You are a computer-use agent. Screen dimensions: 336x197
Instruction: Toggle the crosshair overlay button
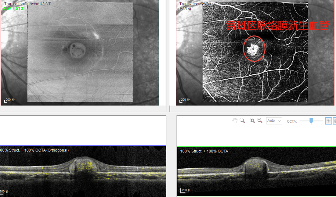click(x=329, y=121)
